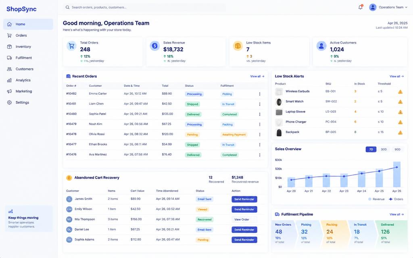Expand the Operations Team account dropdown
This screenshot has width=413, height=258.
[x=406, y=7]
